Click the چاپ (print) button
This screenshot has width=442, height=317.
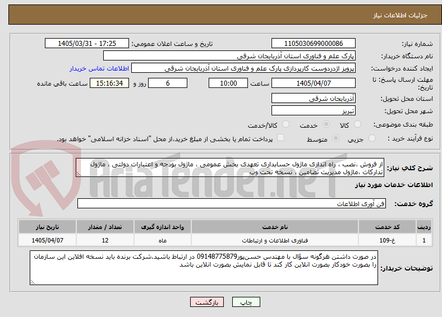(246, 302)
